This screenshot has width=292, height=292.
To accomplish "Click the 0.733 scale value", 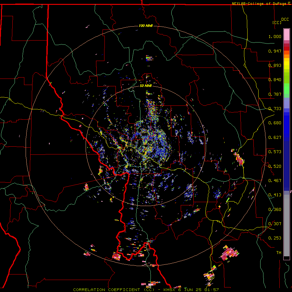I will [x=275, y=109].
